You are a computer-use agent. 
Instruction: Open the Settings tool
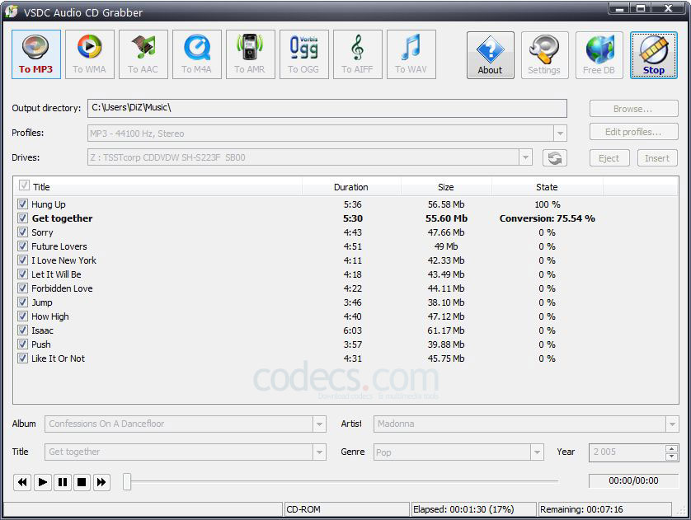[x=545, y=55]
